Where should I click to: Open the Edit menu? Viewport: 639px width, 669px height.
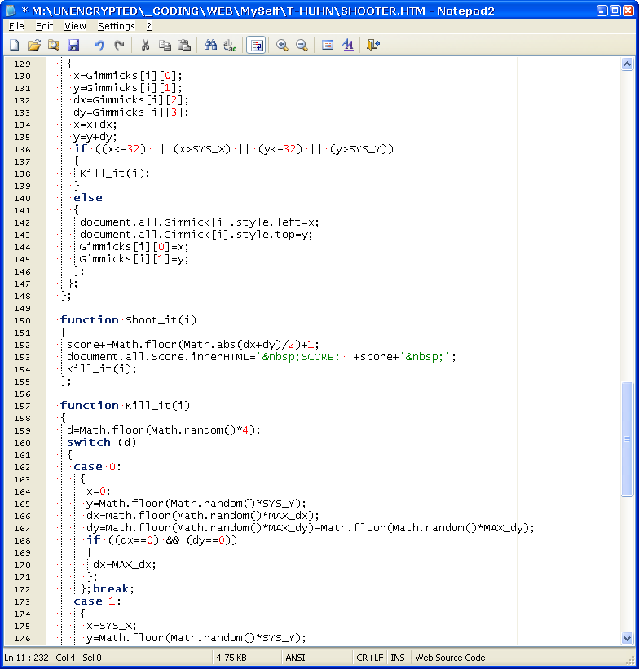(x=44, y=26)
